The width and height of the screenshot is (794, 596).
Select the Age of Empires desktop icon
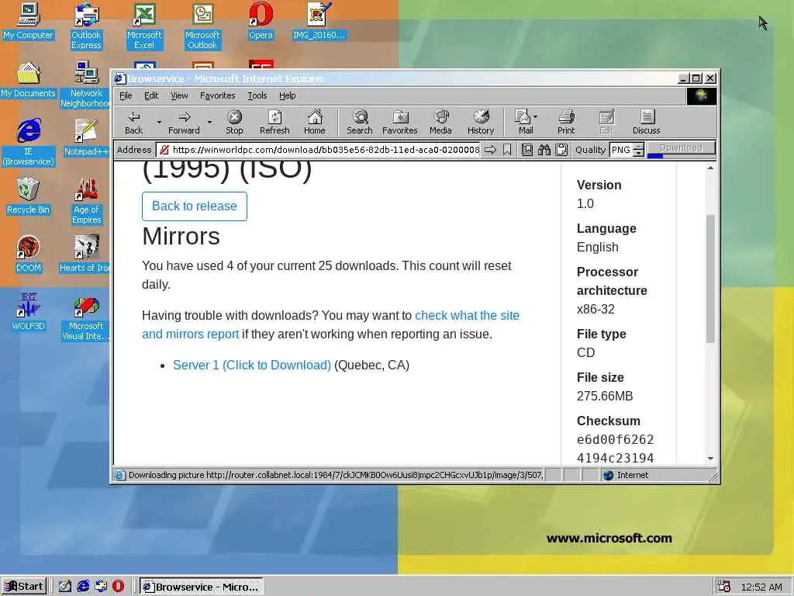click(87, 201)
